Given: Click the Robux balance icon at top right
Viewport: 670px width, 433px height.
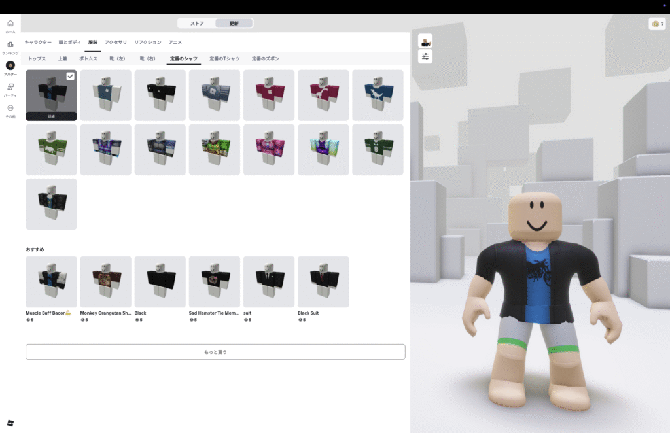Looking at the screenshot, I should (x=654, y=24).
